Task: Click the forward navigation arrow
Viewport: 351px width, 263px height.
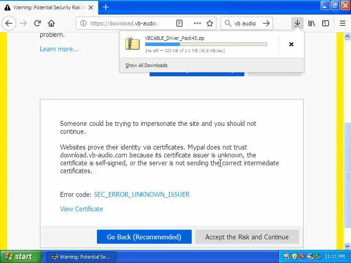Action: point(23,23)
